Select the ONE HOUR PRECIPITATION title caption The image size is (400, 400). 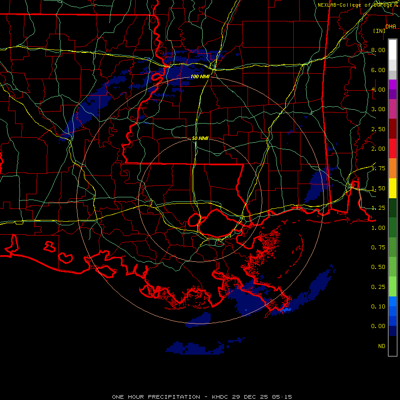[202, 397]
